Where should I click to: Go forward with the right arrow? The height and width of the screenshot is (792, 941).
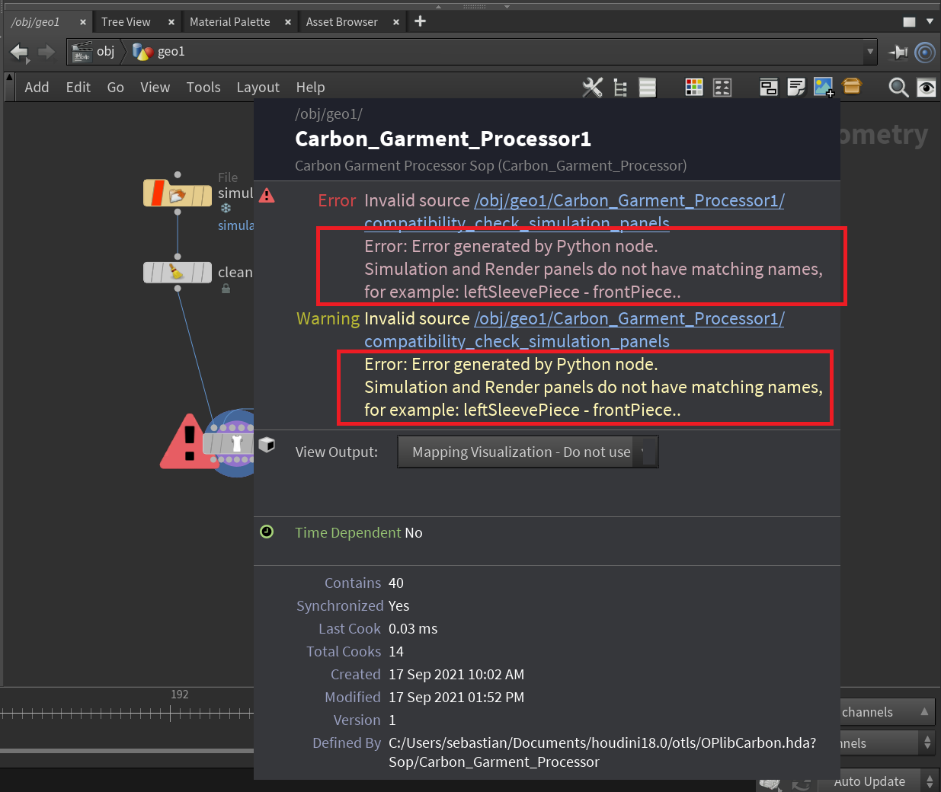(46, 52)
